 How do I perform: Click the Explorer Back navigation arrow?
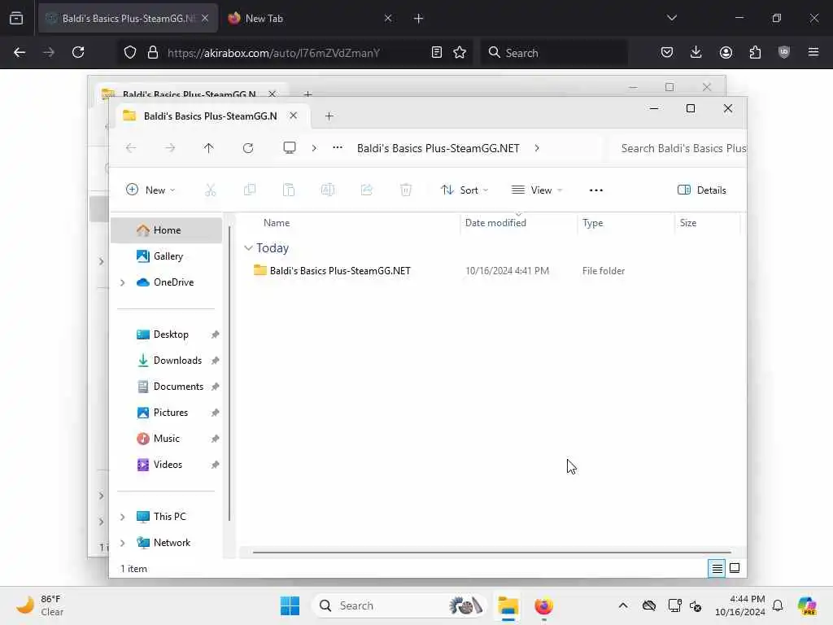[131, 148]
